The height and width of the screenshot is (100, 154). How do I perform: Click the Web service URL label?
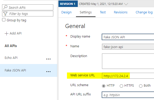click(x=83, y=75)
